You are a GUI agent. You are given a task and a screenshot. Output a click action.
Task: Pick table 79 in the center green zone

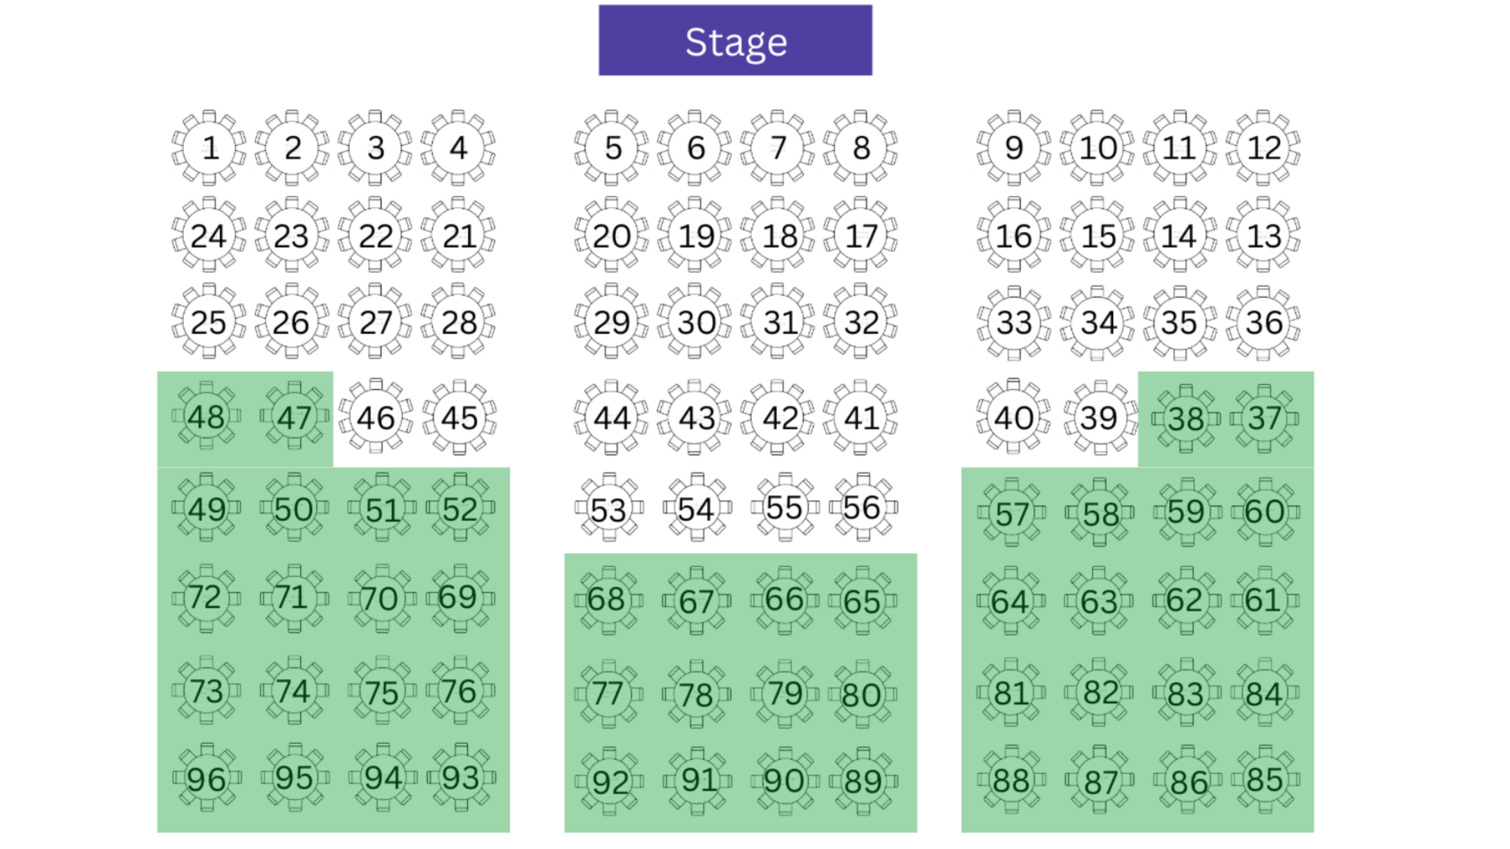tap(784, 694)
